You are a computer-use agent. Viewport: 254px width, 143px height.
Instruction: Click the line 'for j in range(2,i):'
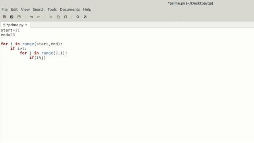[x=44, y=53]
